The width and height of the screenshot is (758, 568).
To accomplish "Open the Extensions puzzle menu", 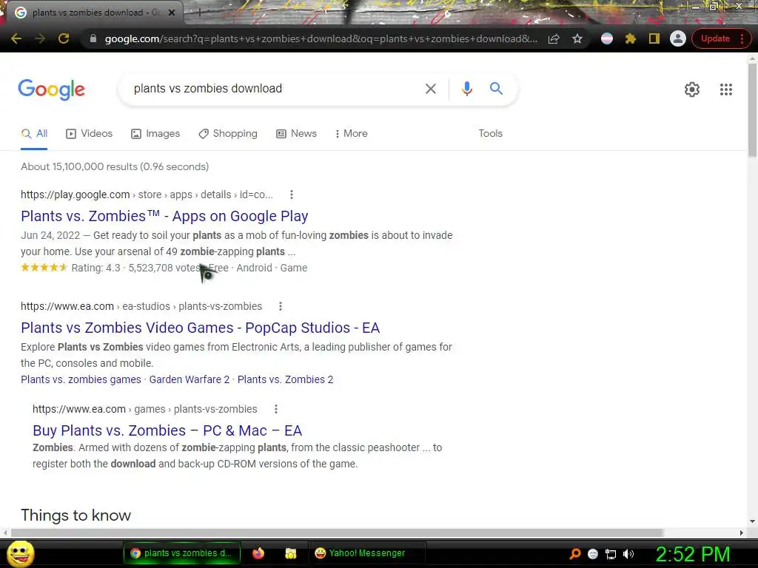I will 631,38.
